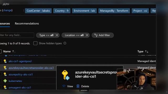Click the CostCenter : labaks tag
The height and width of the screenshot is (94, 168).
click(x=38, y=11)
